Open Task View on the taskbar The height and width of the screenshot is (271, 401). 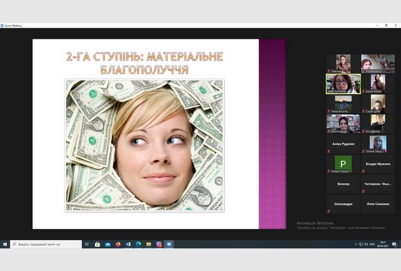coord(87,245)
